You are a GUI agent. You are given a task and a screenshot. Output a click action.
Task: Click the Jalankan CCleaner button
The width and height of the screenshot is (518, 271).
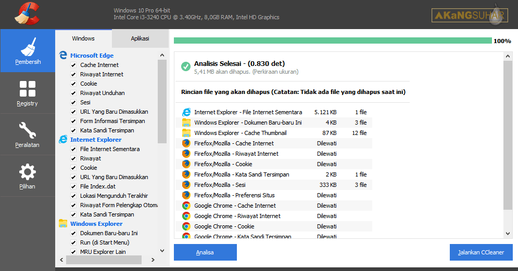point(481,252)
